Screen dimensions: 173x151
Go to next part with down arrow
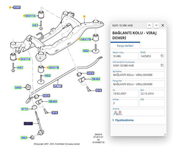pyautogui.click(x=156, y=25)
